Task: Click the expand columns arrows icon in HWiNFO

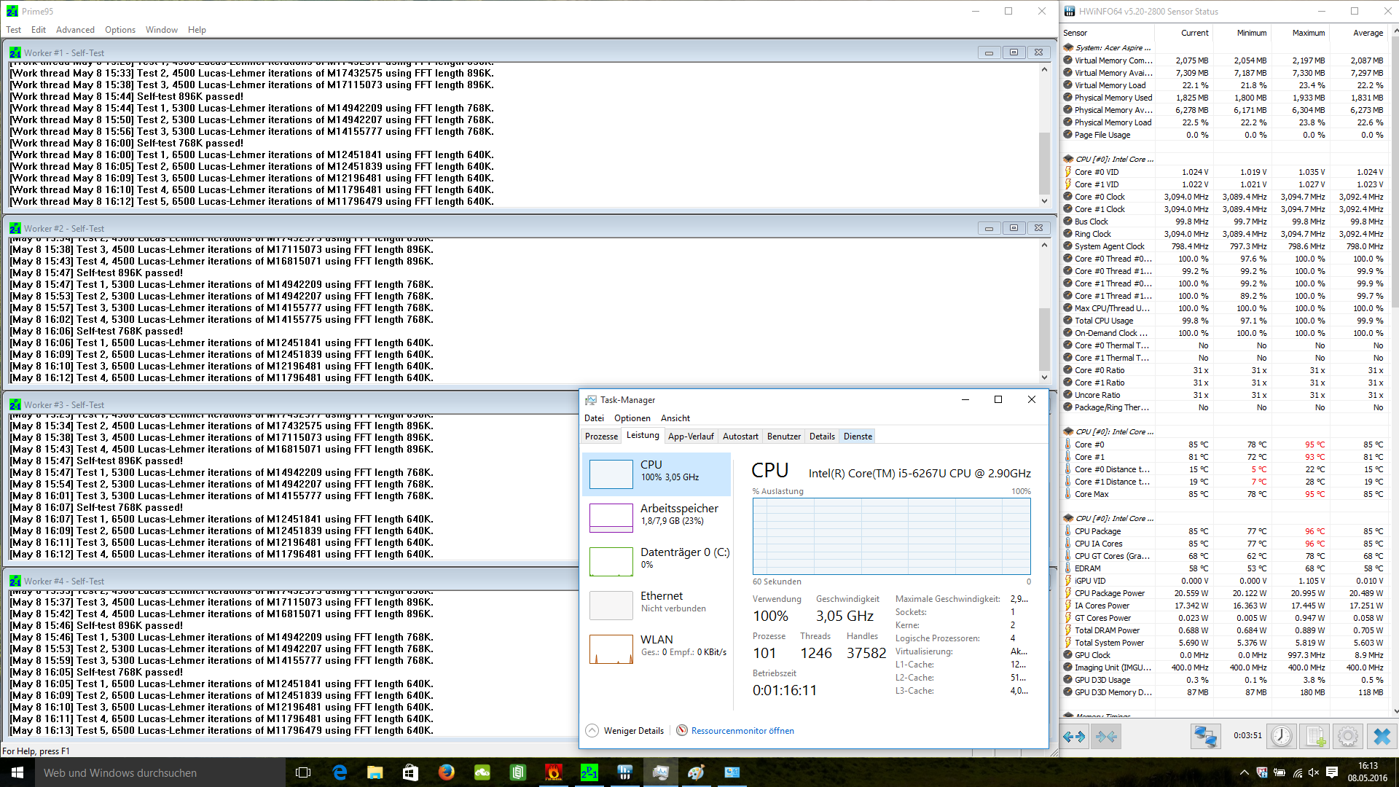Action: (1073, 737)
